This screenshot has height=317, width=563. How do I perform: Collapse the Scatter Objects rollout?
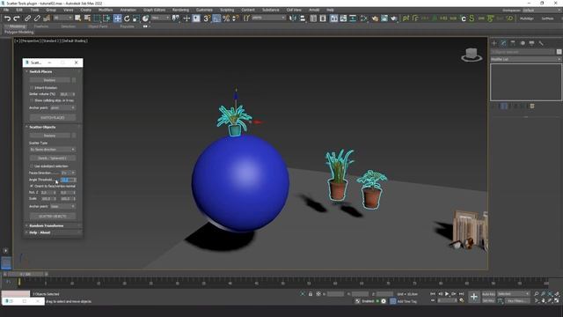42,127
